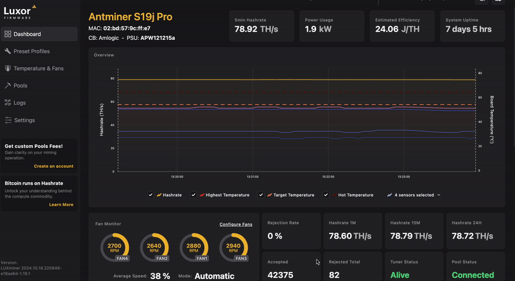Click the Dashboard grid icon
Viewport: 515px width, 281px height.
8,34
